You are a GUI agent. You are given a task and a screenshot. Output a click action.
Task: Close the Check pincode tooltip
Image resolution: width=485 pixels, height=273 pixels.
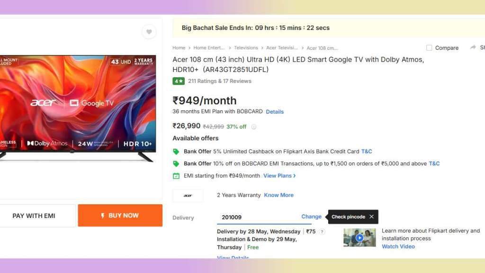(372, 217)
